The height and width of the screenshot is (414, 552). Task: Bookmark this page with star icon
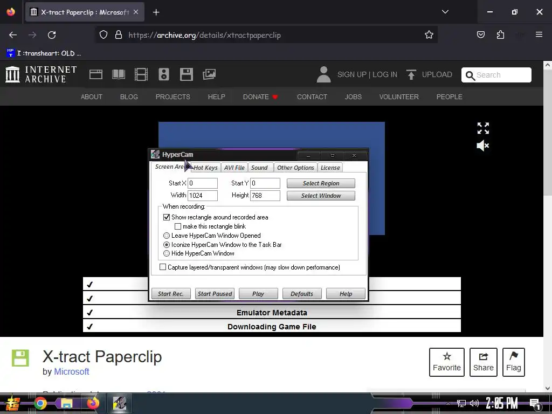click(x=429, y=35)
